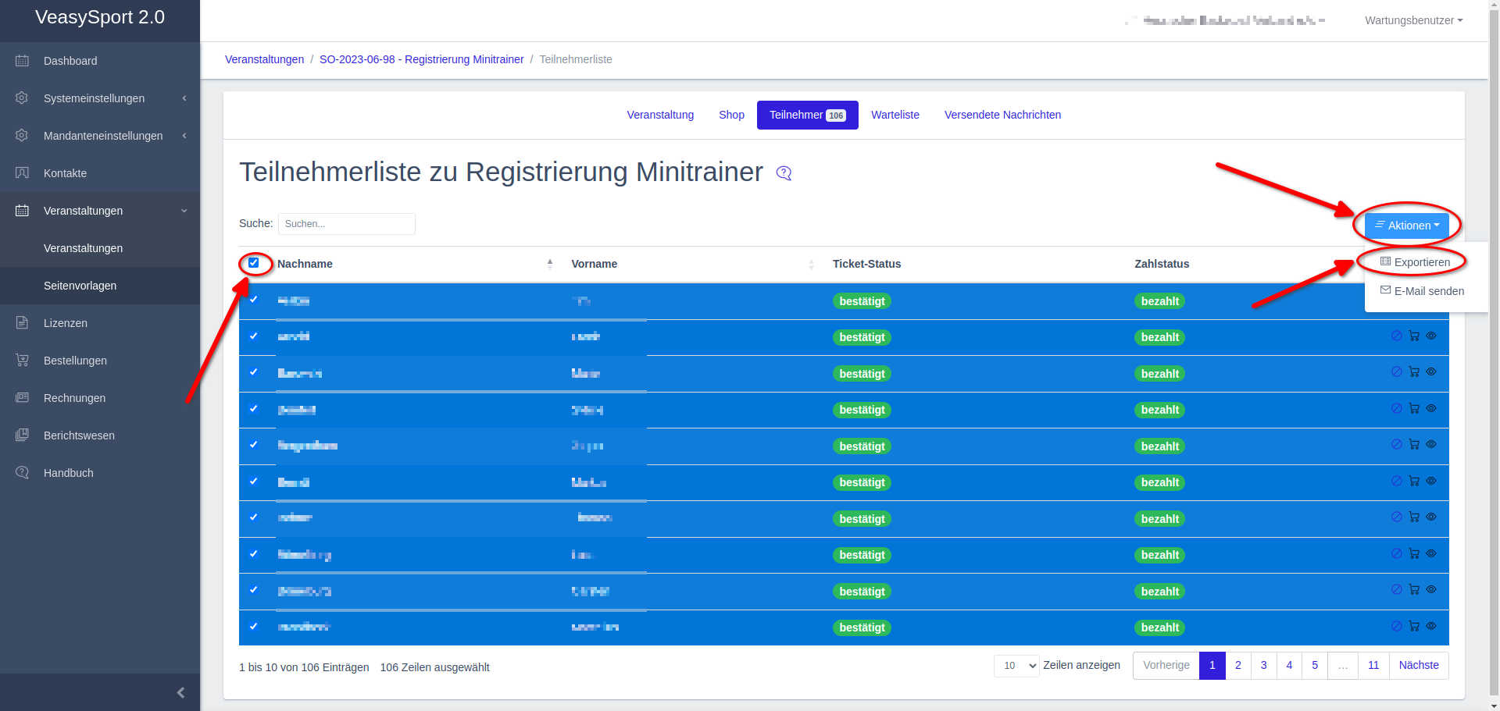Click the cart icon in the second row

pos(1414,336)
